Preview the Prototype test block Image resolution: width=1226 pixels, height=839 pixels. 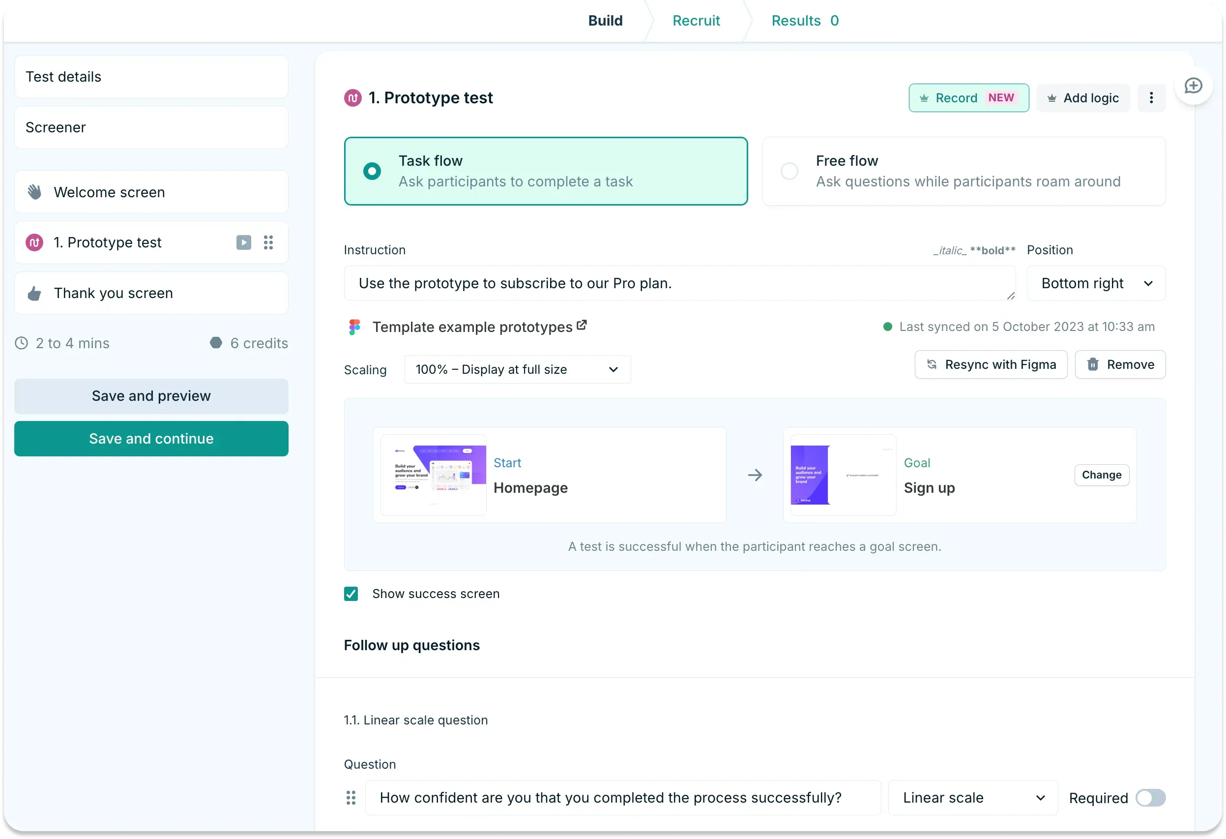pos(243,242)
